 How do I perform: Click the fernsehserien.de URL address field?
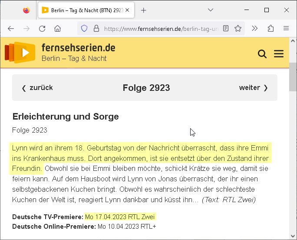coord(161,29)
